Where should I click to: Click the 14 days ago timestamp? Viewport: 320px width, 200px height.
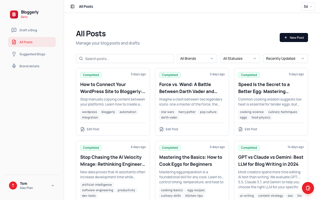tap(296, 147)
